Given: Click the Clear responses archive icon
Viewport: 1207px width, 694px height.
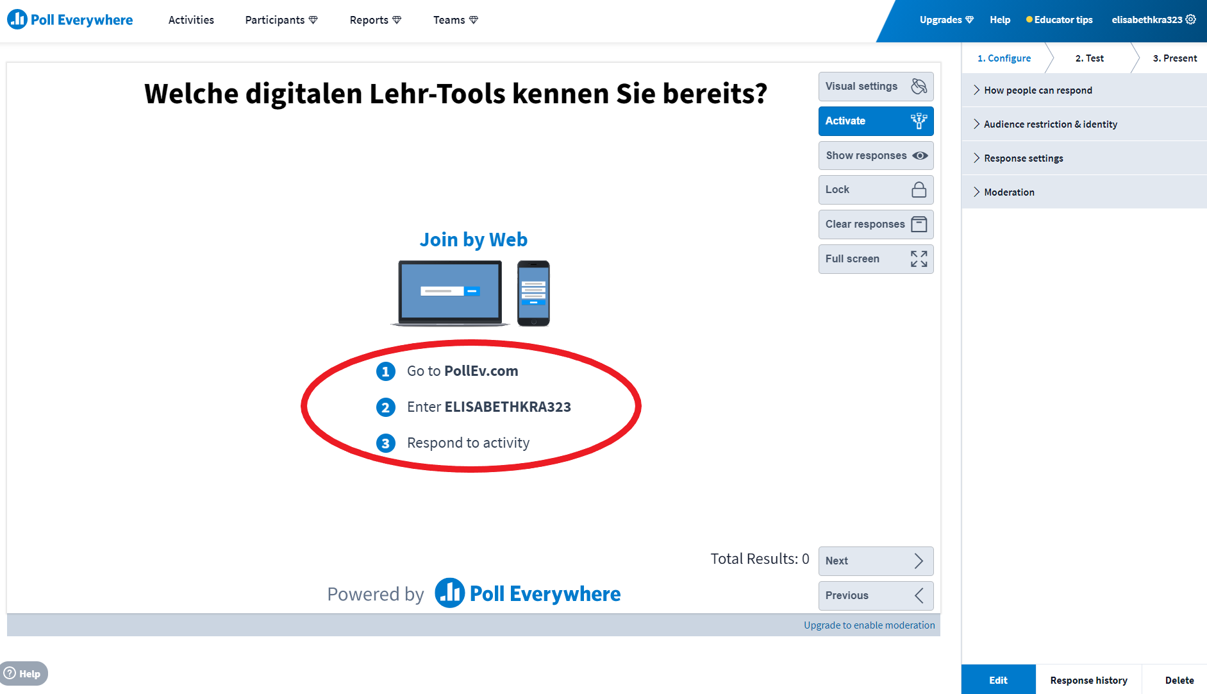Looking at the screenshot, I should 919,224.
